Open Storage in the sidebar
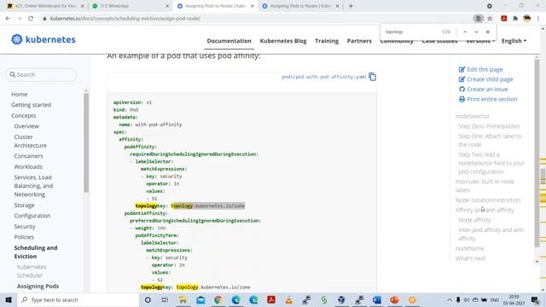 click(x=24, y=205)
